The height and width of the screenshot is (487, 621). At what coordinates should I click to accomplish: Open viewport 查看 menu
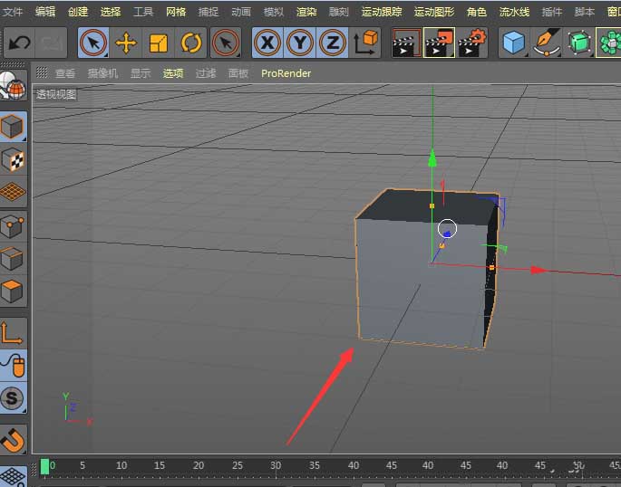(65, 73)
